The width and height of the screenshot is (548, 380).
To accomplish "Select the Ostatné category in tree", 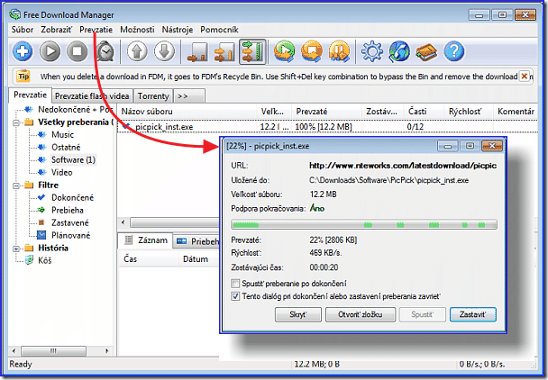I will (x=66, y=147).
